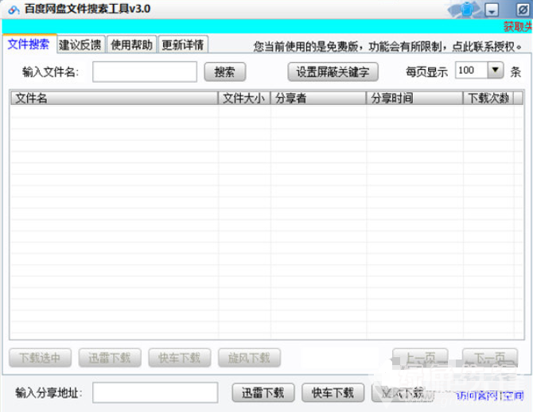Click 快车下载 next to share address field
The width and height of the screenshot is (533, 412).
coord(333,393)
